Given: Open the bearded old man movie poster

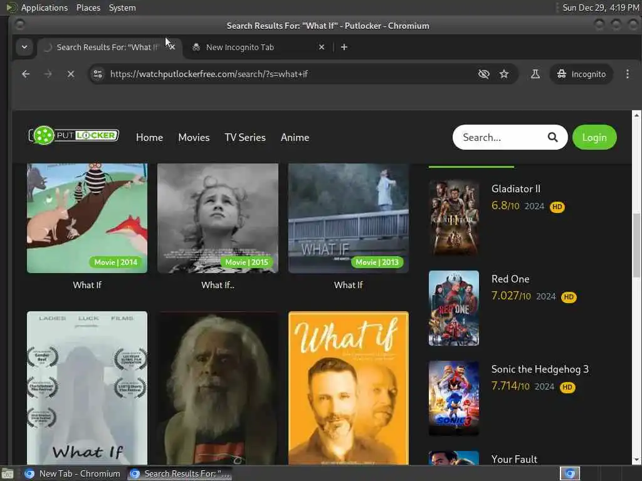Looking at the screenshot, I should click(x=218, y=388).
